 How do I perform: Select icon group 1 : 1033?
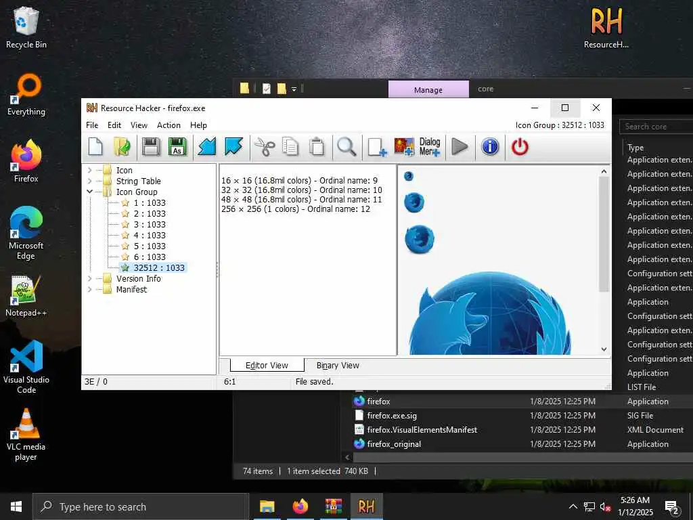150,202
